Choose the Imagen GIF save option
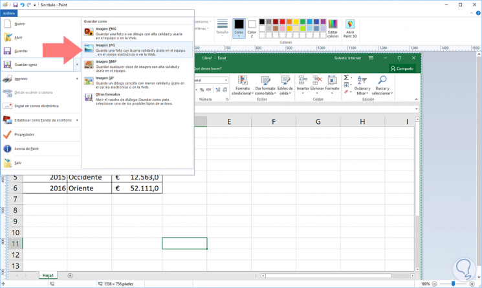The height and width of the screenshot is (288, 482). click(x=137, y=83)
